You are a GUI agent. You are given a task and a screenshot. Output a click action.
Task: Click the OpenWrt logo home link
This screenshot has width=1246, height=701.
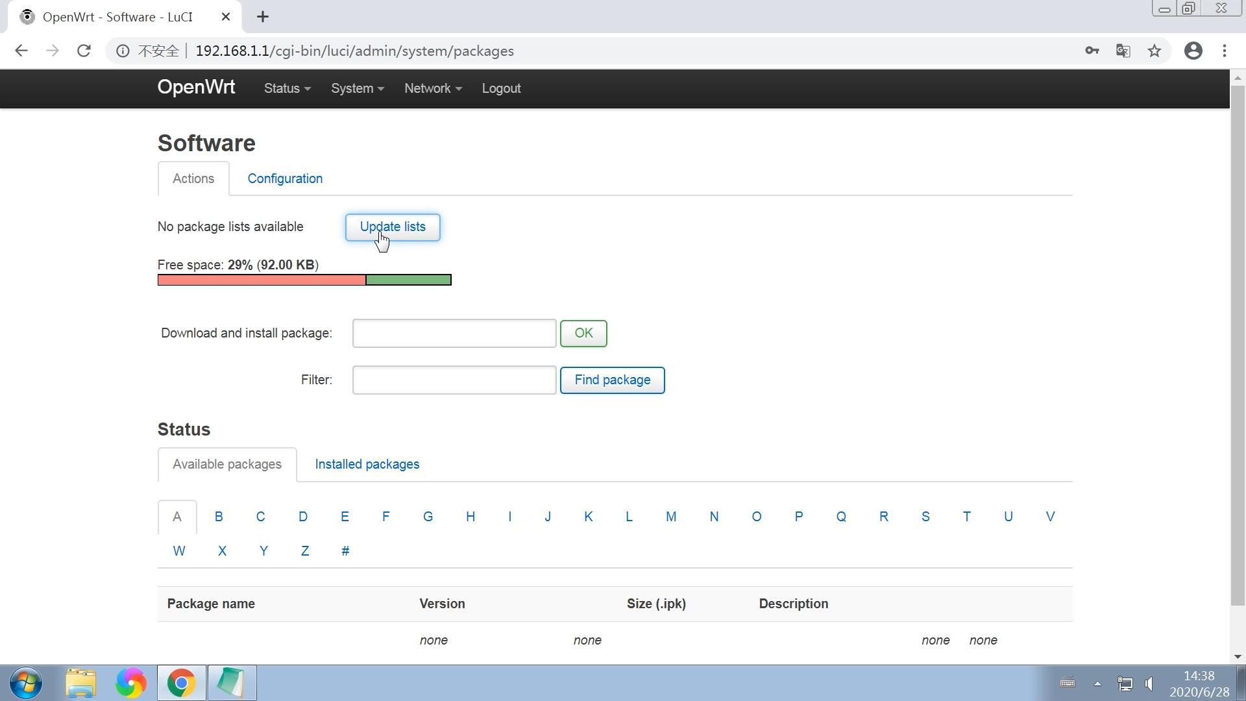click(x=196, y=88)
